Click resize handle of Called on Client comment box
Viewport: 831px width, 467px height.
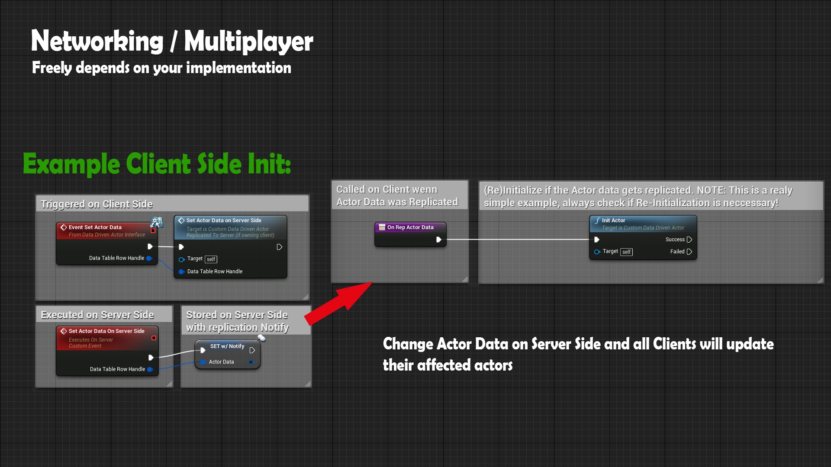pyautogui.click(x=465, y=279)
